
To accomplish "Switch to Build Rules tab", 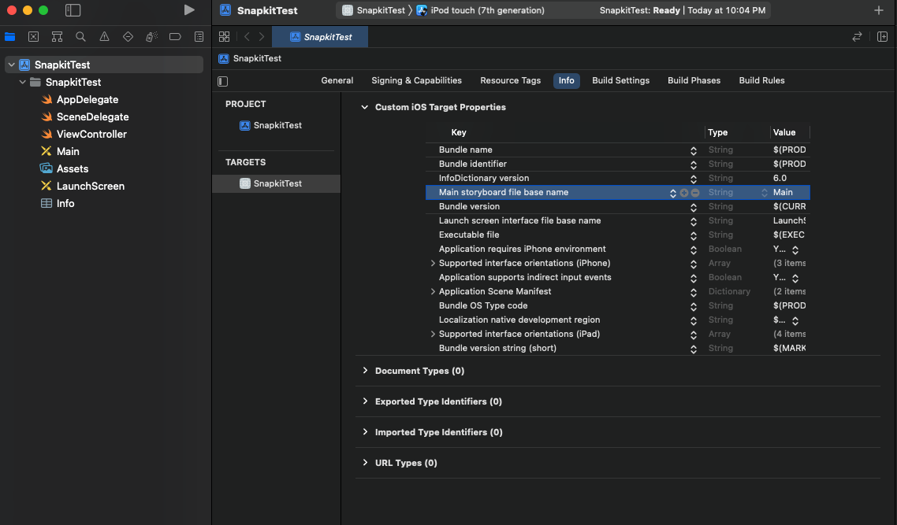I will pyautogui.click(x=761, y=80).
